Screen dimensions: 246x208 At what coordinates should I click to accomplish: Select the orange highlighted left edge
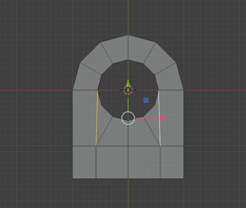[x=97, y=118]
